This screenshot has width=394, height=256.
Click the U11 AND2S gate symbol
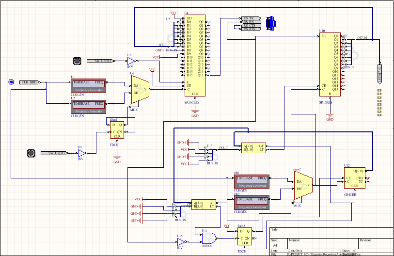coord(209,237)
